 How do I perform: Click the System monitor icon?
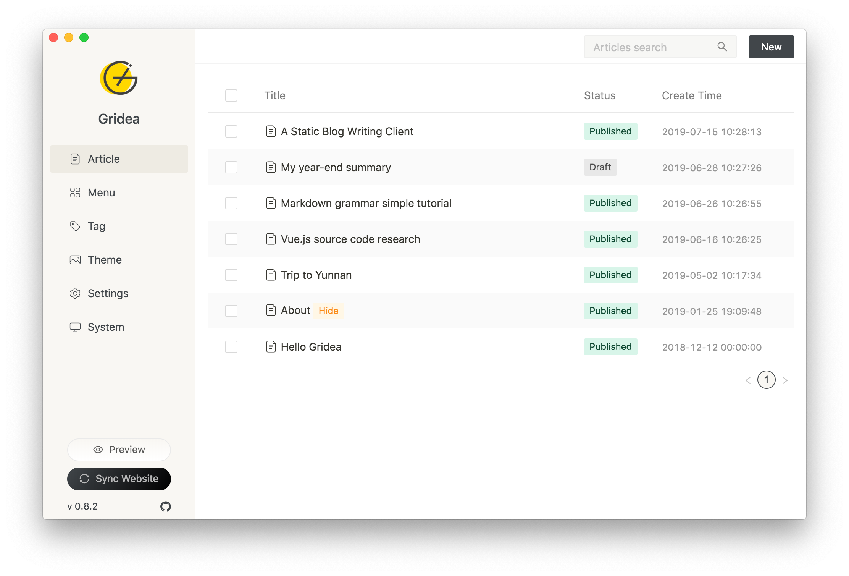pyautogui.click(x=75, y=327)
